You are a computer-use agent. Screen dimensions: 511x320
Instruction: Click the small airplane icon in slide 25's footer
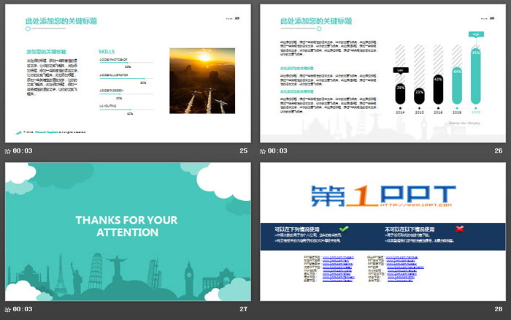[x=17, y=132]
